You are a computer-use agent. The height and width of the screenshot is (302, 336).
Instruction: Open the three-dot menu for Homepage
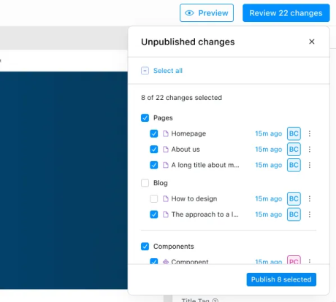click(x=310, y=133)
